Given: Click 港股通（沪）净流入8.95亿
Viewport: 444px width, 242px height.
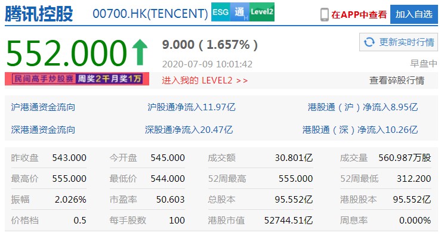Looking at the screenshot, I should pos(363,107).
